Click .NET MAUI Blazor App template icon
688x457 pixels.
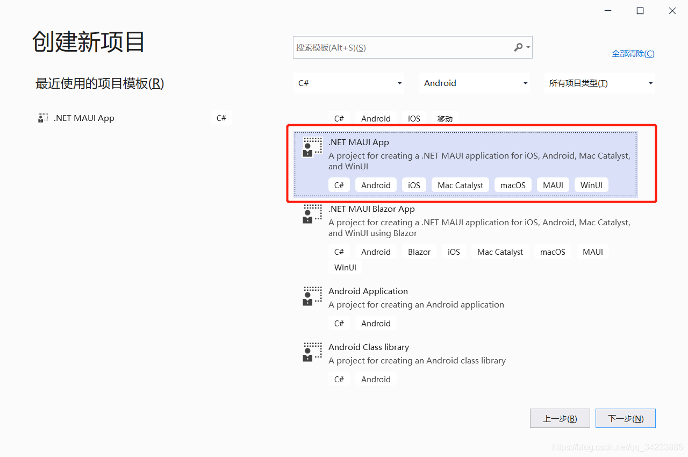[312, 214]
